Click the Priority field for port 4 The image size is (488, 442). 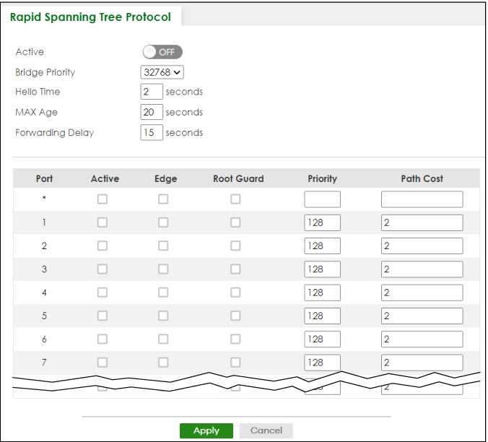point(322,292)
